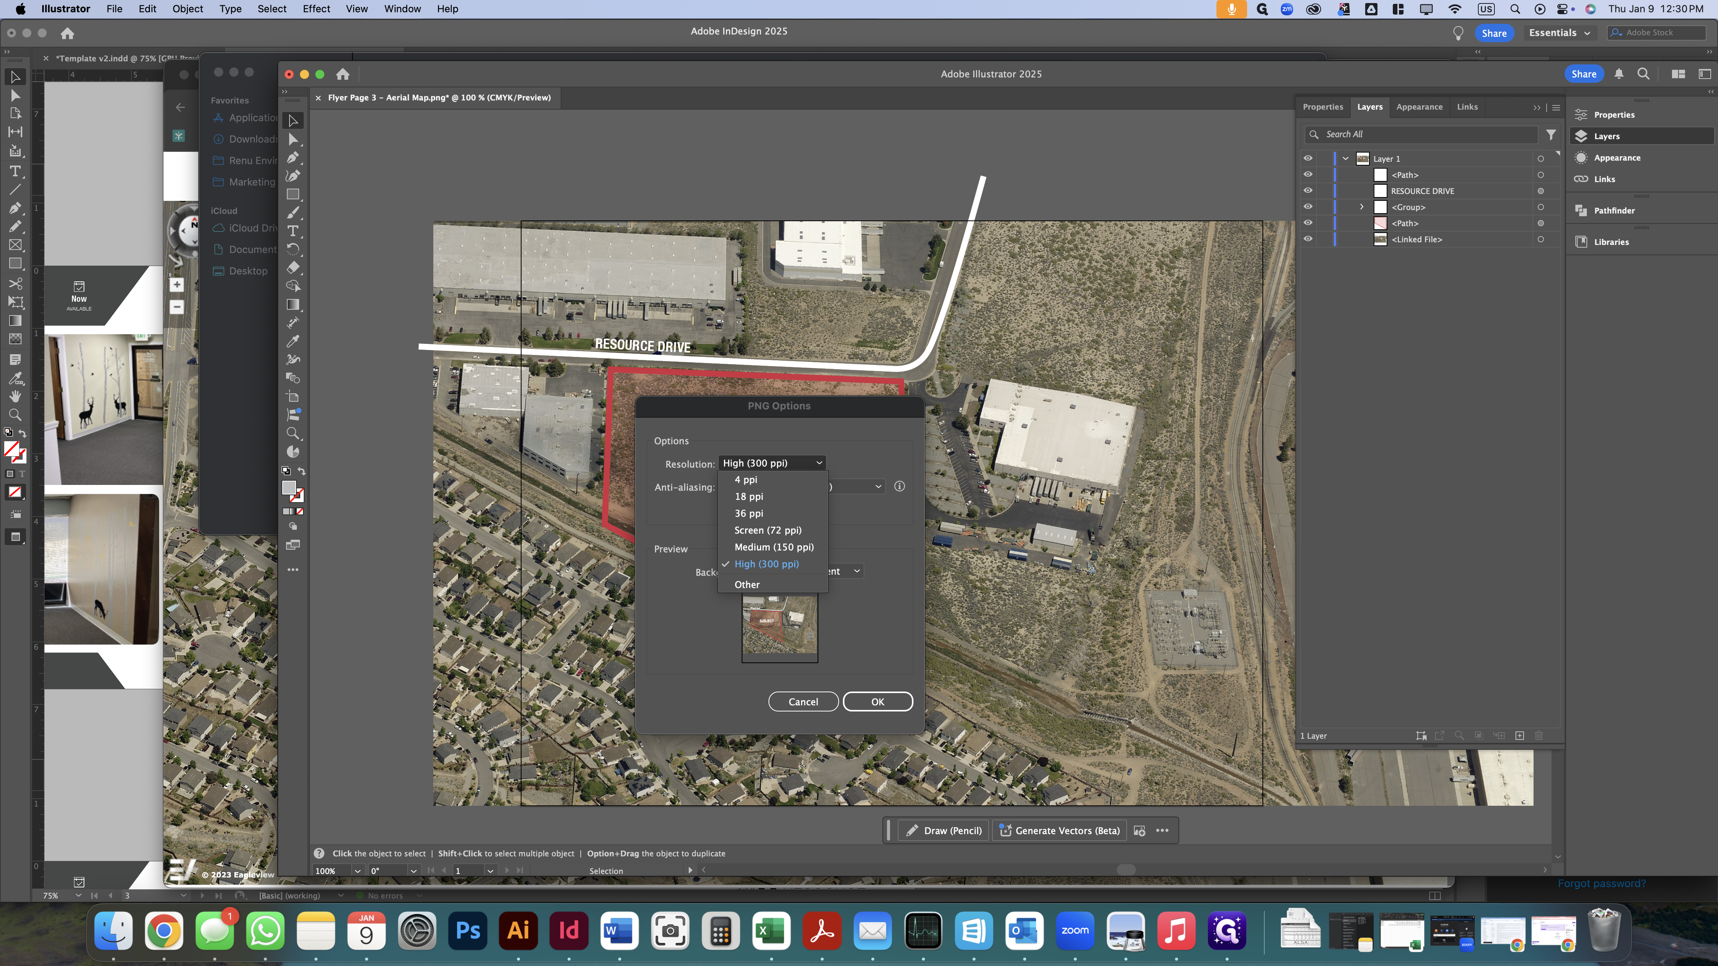
Task: Select the Artboard tool in Illustrator
Action: click(293, 397)
